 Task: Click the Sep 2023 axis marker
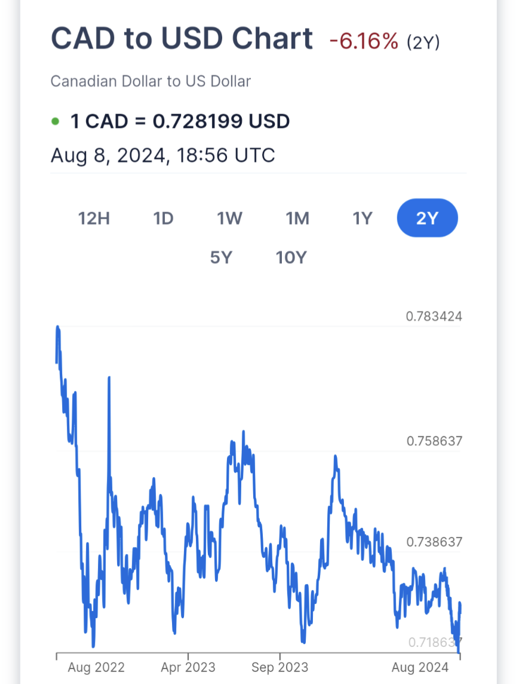click(280, 667)
